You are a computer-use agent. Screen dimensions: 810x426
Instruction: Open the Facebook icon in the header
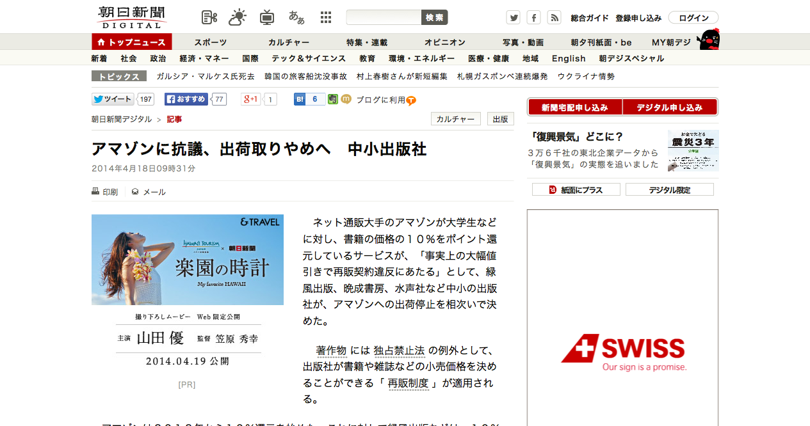(533, 17)
